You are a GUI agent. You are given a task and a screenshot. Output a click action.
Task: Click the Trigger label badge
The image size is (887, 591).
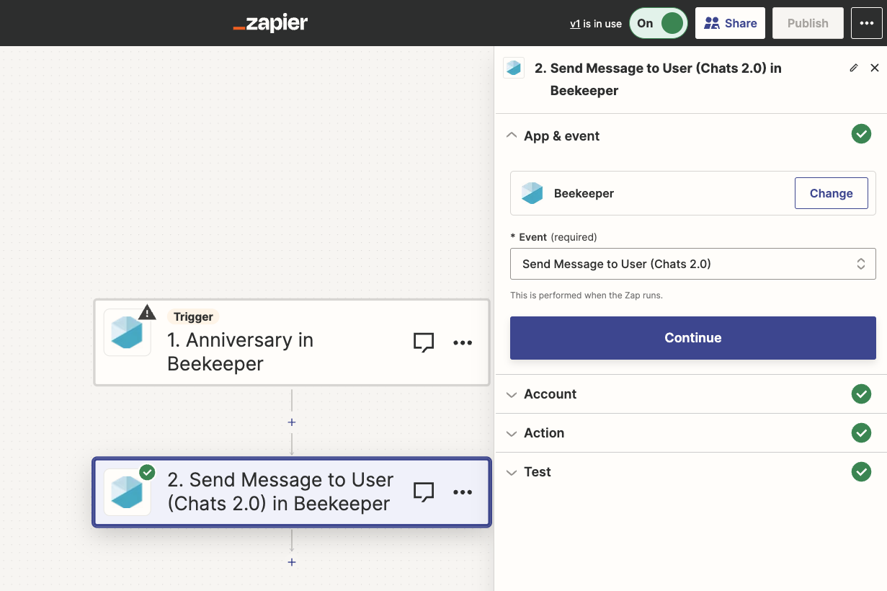pyautogui.click(x=193, y=316)
